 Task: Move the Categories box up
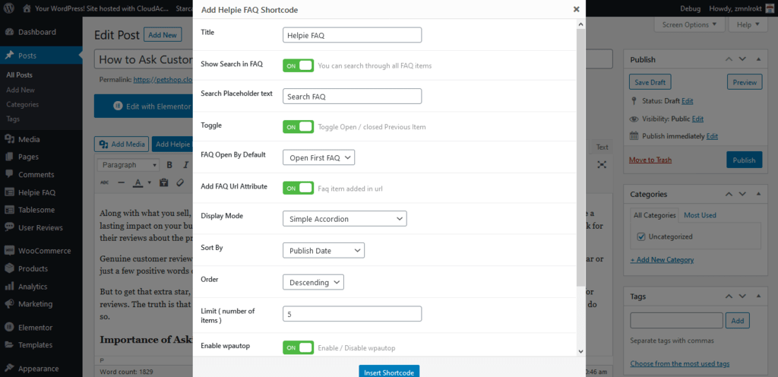(x=729, y=194)
